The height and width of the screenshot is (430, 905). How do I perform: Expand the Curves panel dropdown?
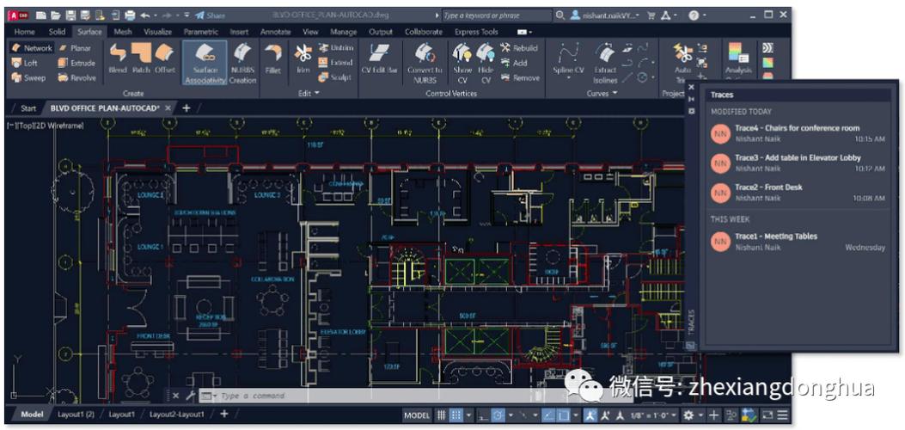602,93
